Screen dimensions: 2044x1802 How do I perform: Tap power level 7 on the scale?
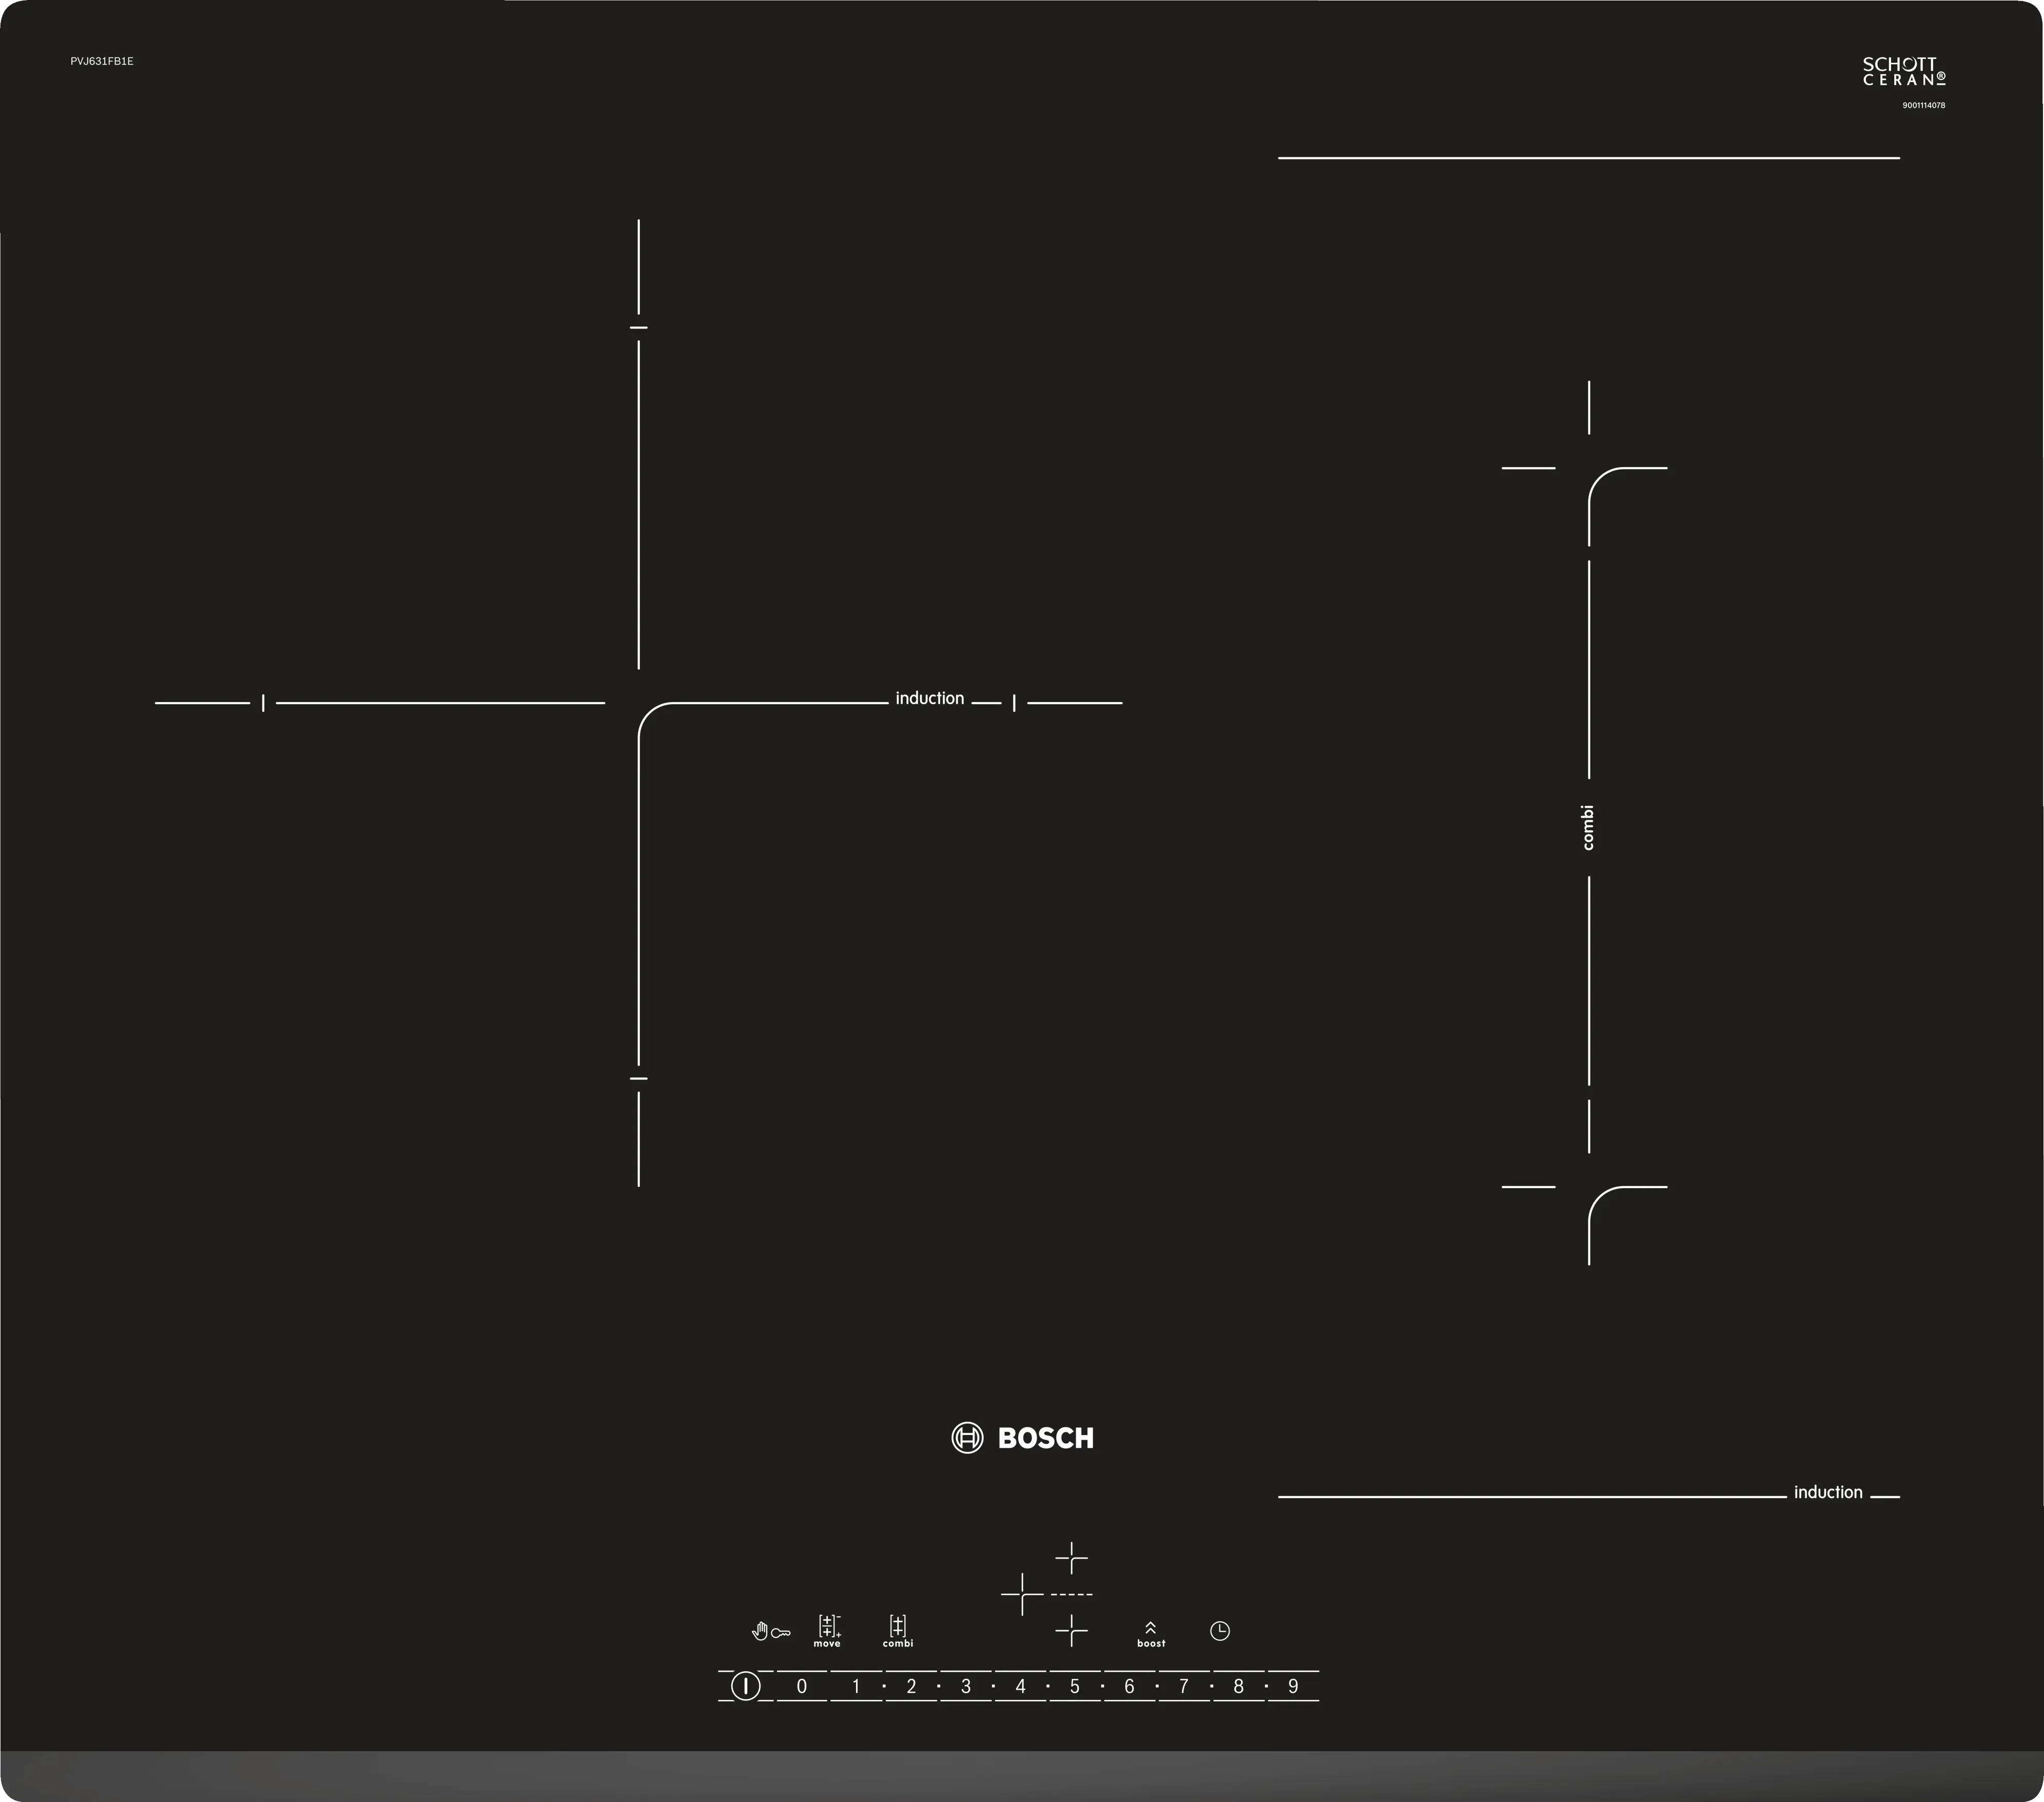pyautogui.click(x=1183, y=1686)
